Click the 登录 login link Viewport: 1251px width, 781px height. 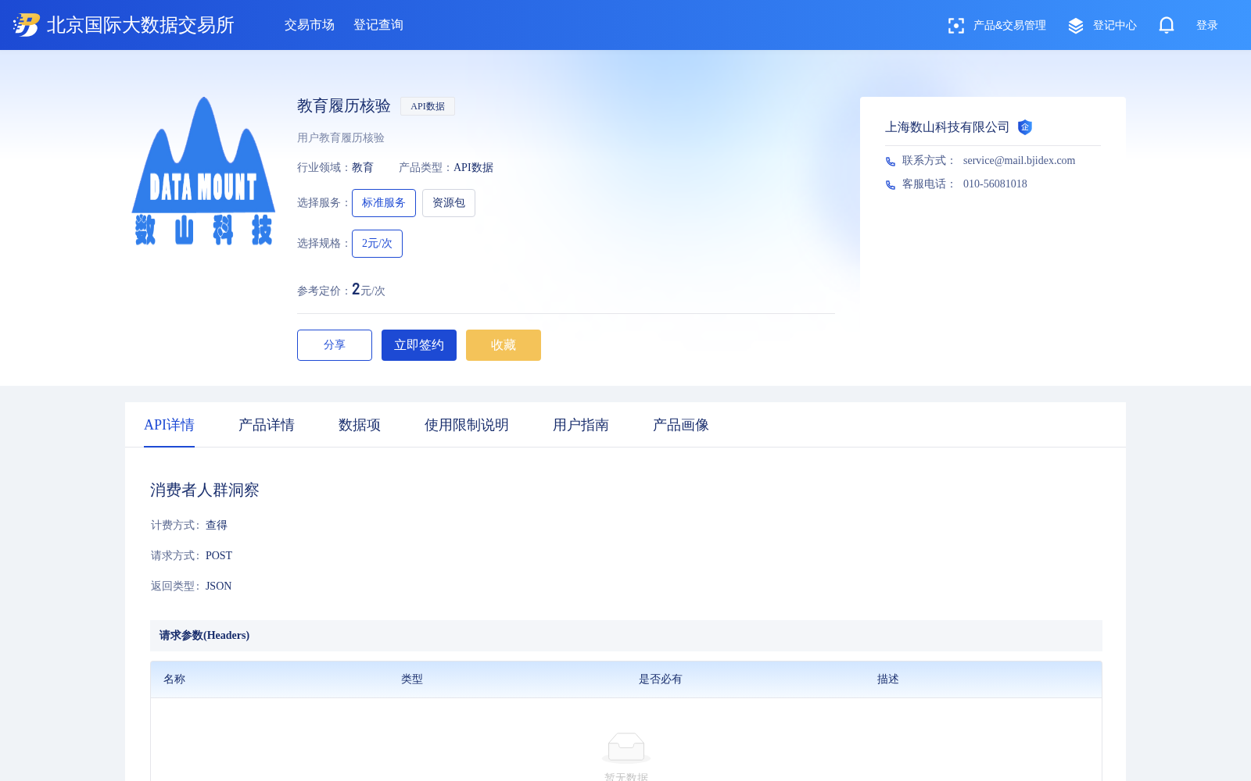click(1207, 26)
